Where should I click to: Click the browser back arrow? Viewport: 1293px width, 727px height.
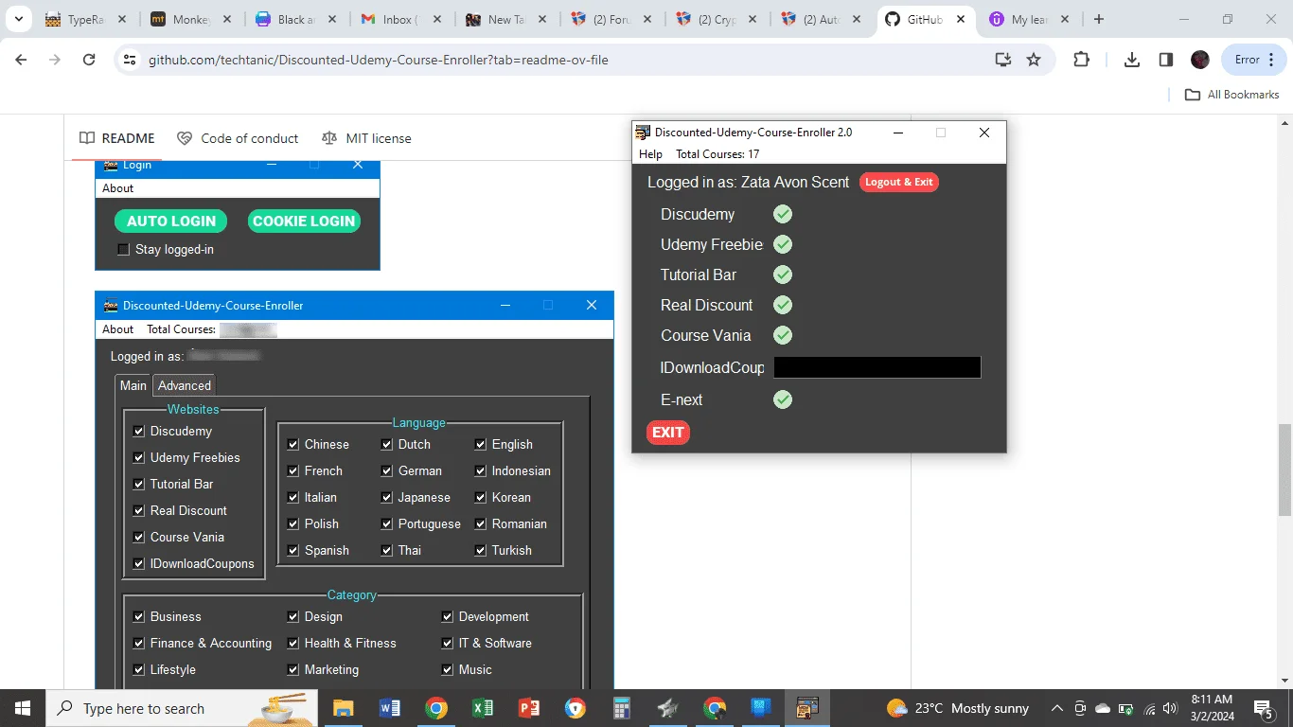(x=21, y=60)
